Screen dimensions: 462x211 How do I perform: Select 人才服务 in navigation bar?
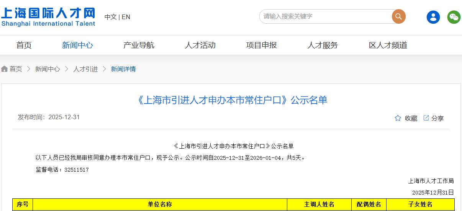click(323, 45)
